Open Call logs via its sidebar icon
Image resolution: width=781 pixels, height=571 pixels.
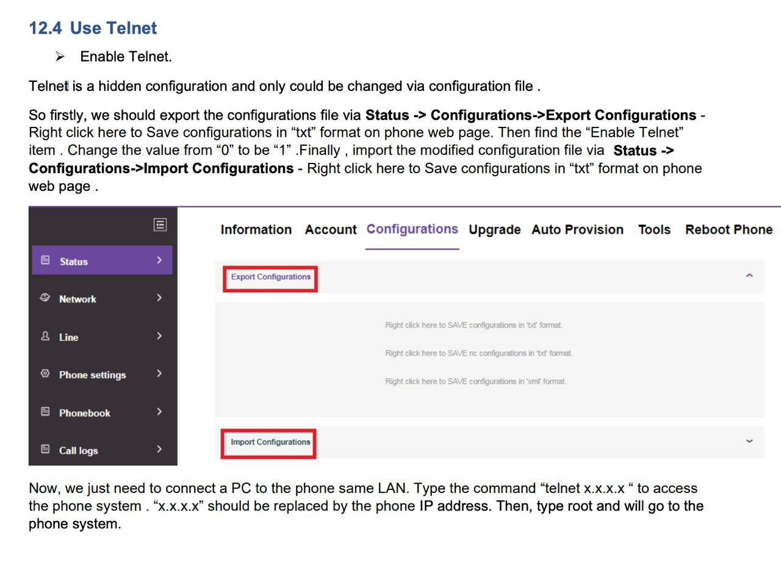(x=45, y=450)
